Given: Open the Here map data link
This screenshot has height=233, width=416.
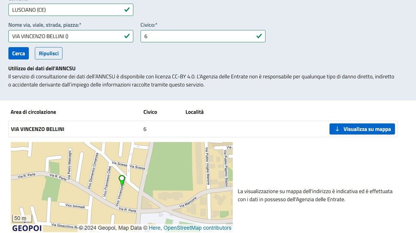Looking at the screenshot, I should tap(154, 228).
